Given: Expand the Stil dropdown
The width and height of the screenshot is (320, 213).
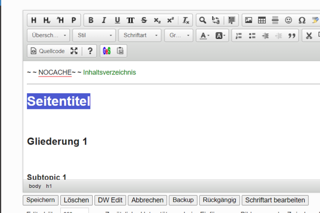Looking at the screenshot, I should click(95, 36).
